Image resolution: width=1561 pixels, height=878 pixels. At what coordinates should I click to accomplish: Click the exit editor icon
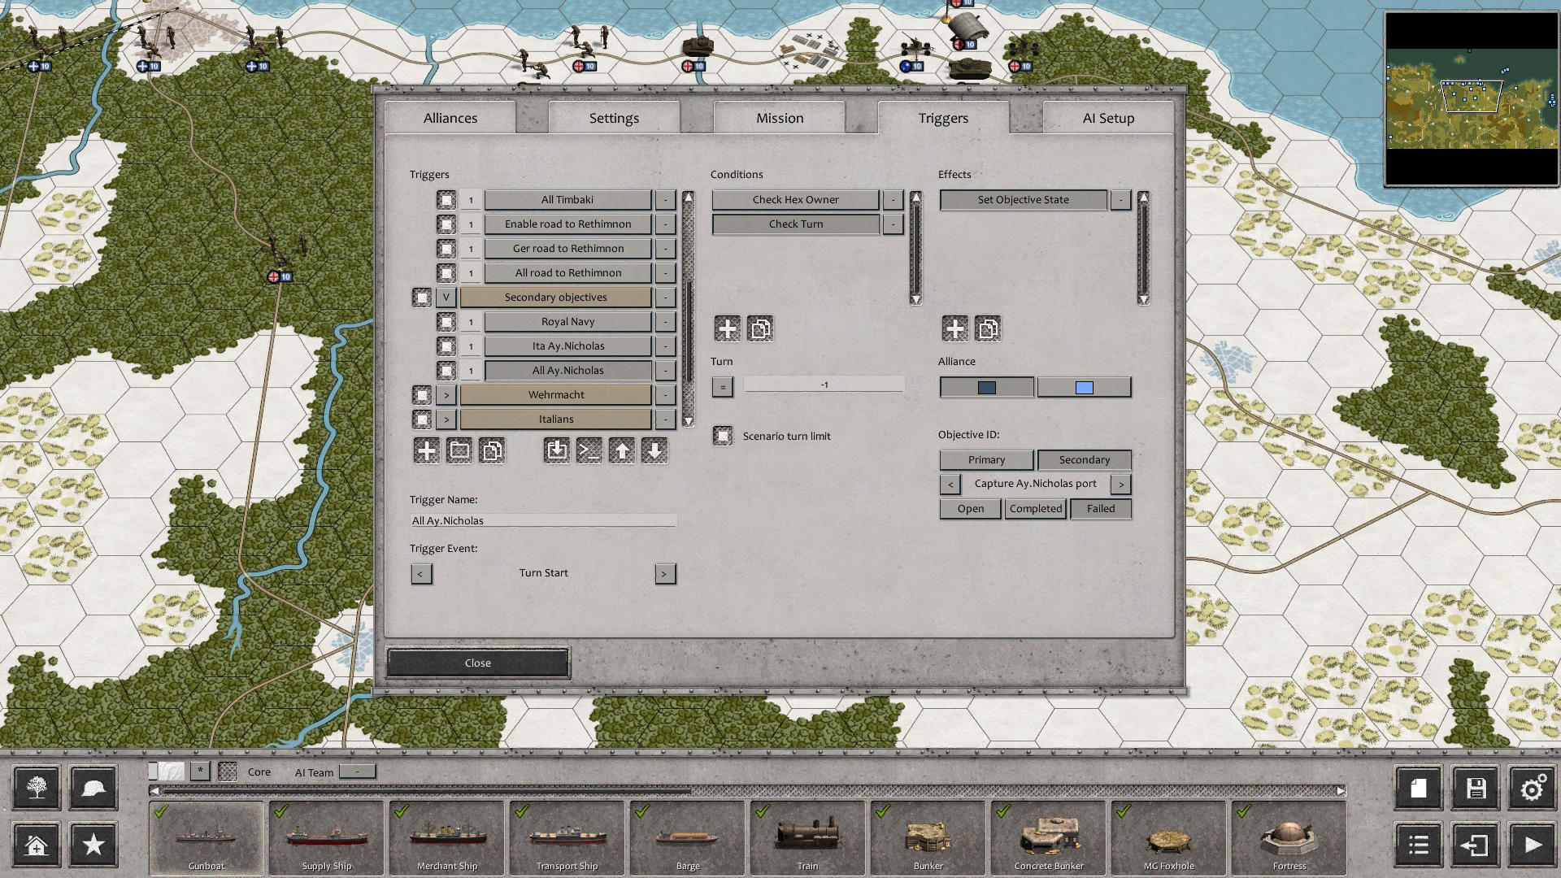tap(1476, 845)
